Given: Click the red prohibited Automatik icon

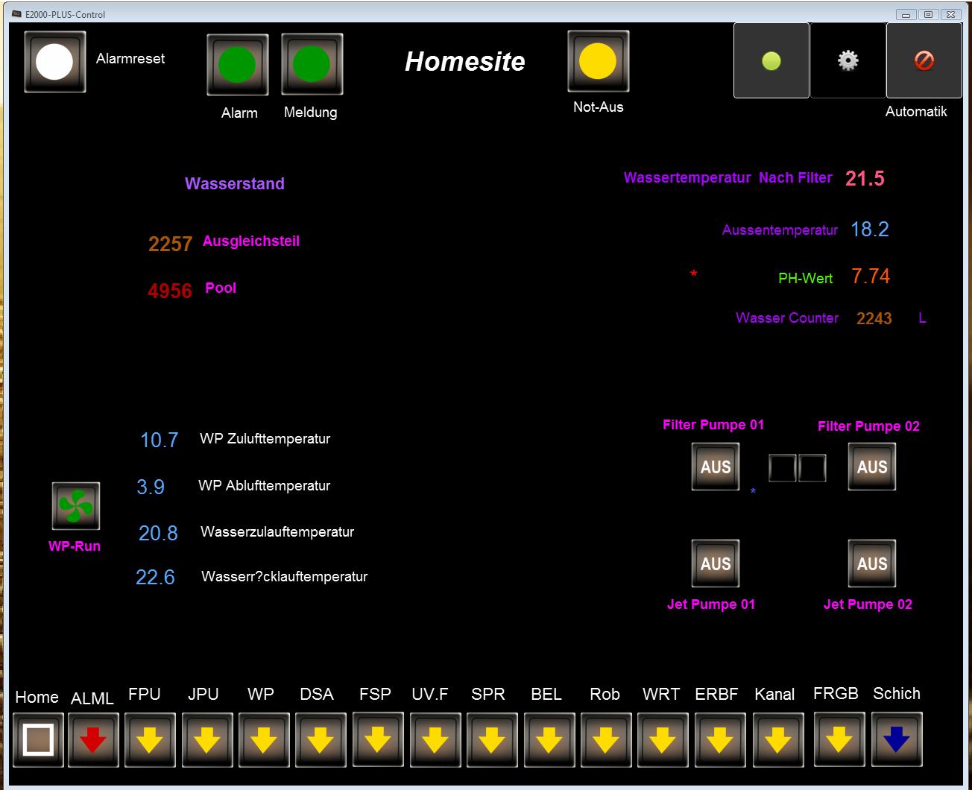Looking at the screenshot, I should (x=924, y=60).
